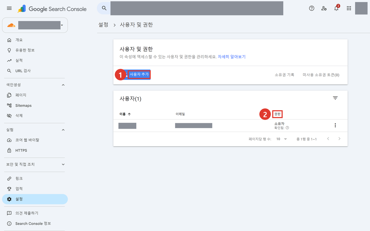Viewport: 370px width, 231px height.
Task: Expand 보안 및 직접 조치 section
Action: click(x=63, y=164)
